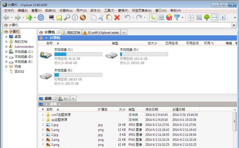
Task: Click the numbered pane 1 toolbar icon
Action: click(223, 17)
